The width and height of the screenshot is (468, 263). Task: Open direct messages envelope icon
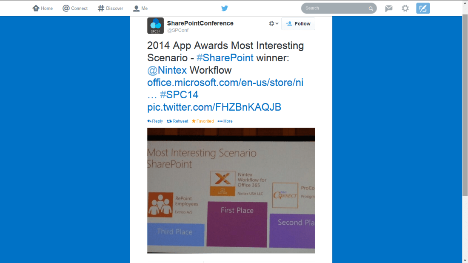pos(389,8)
